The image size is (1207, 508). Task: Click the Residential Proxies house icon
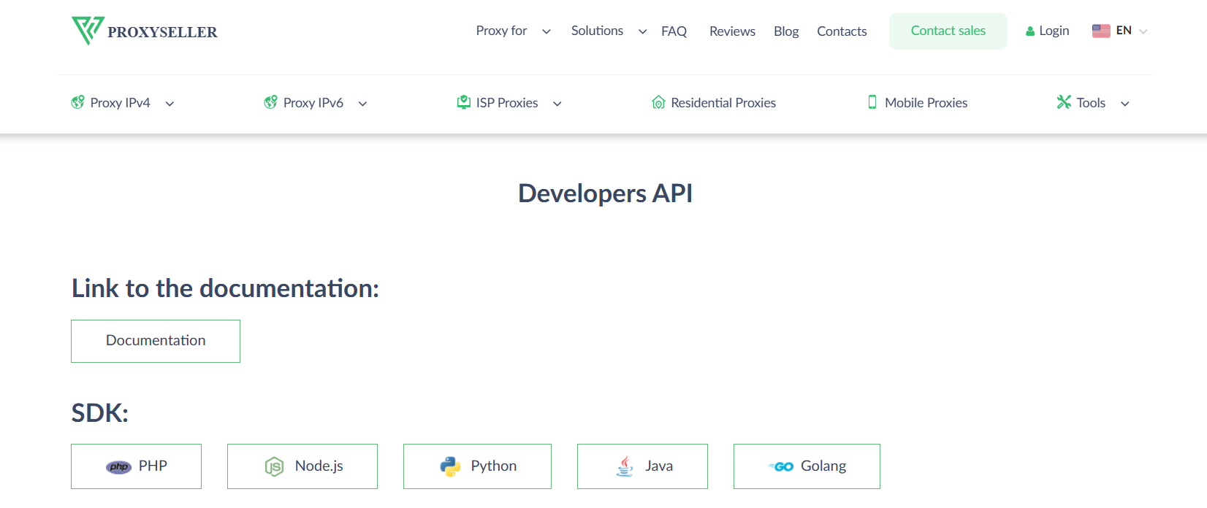[x=658, y=102]
